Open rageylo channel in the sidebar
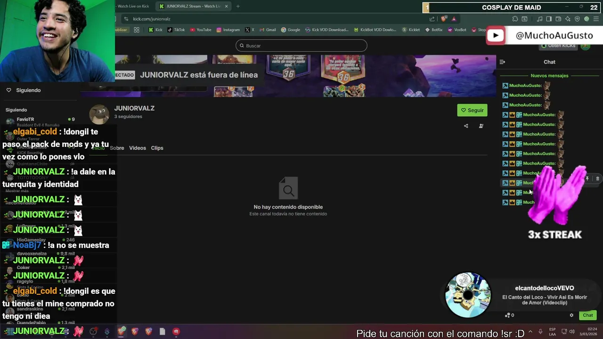Screen dimensions: 603x339 point(40,283)
